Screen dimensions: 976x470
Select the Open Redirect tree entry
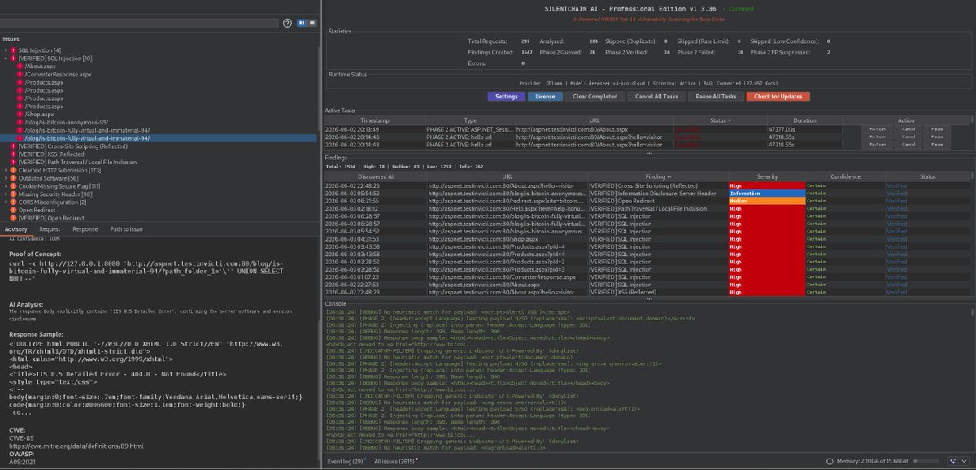37,210
